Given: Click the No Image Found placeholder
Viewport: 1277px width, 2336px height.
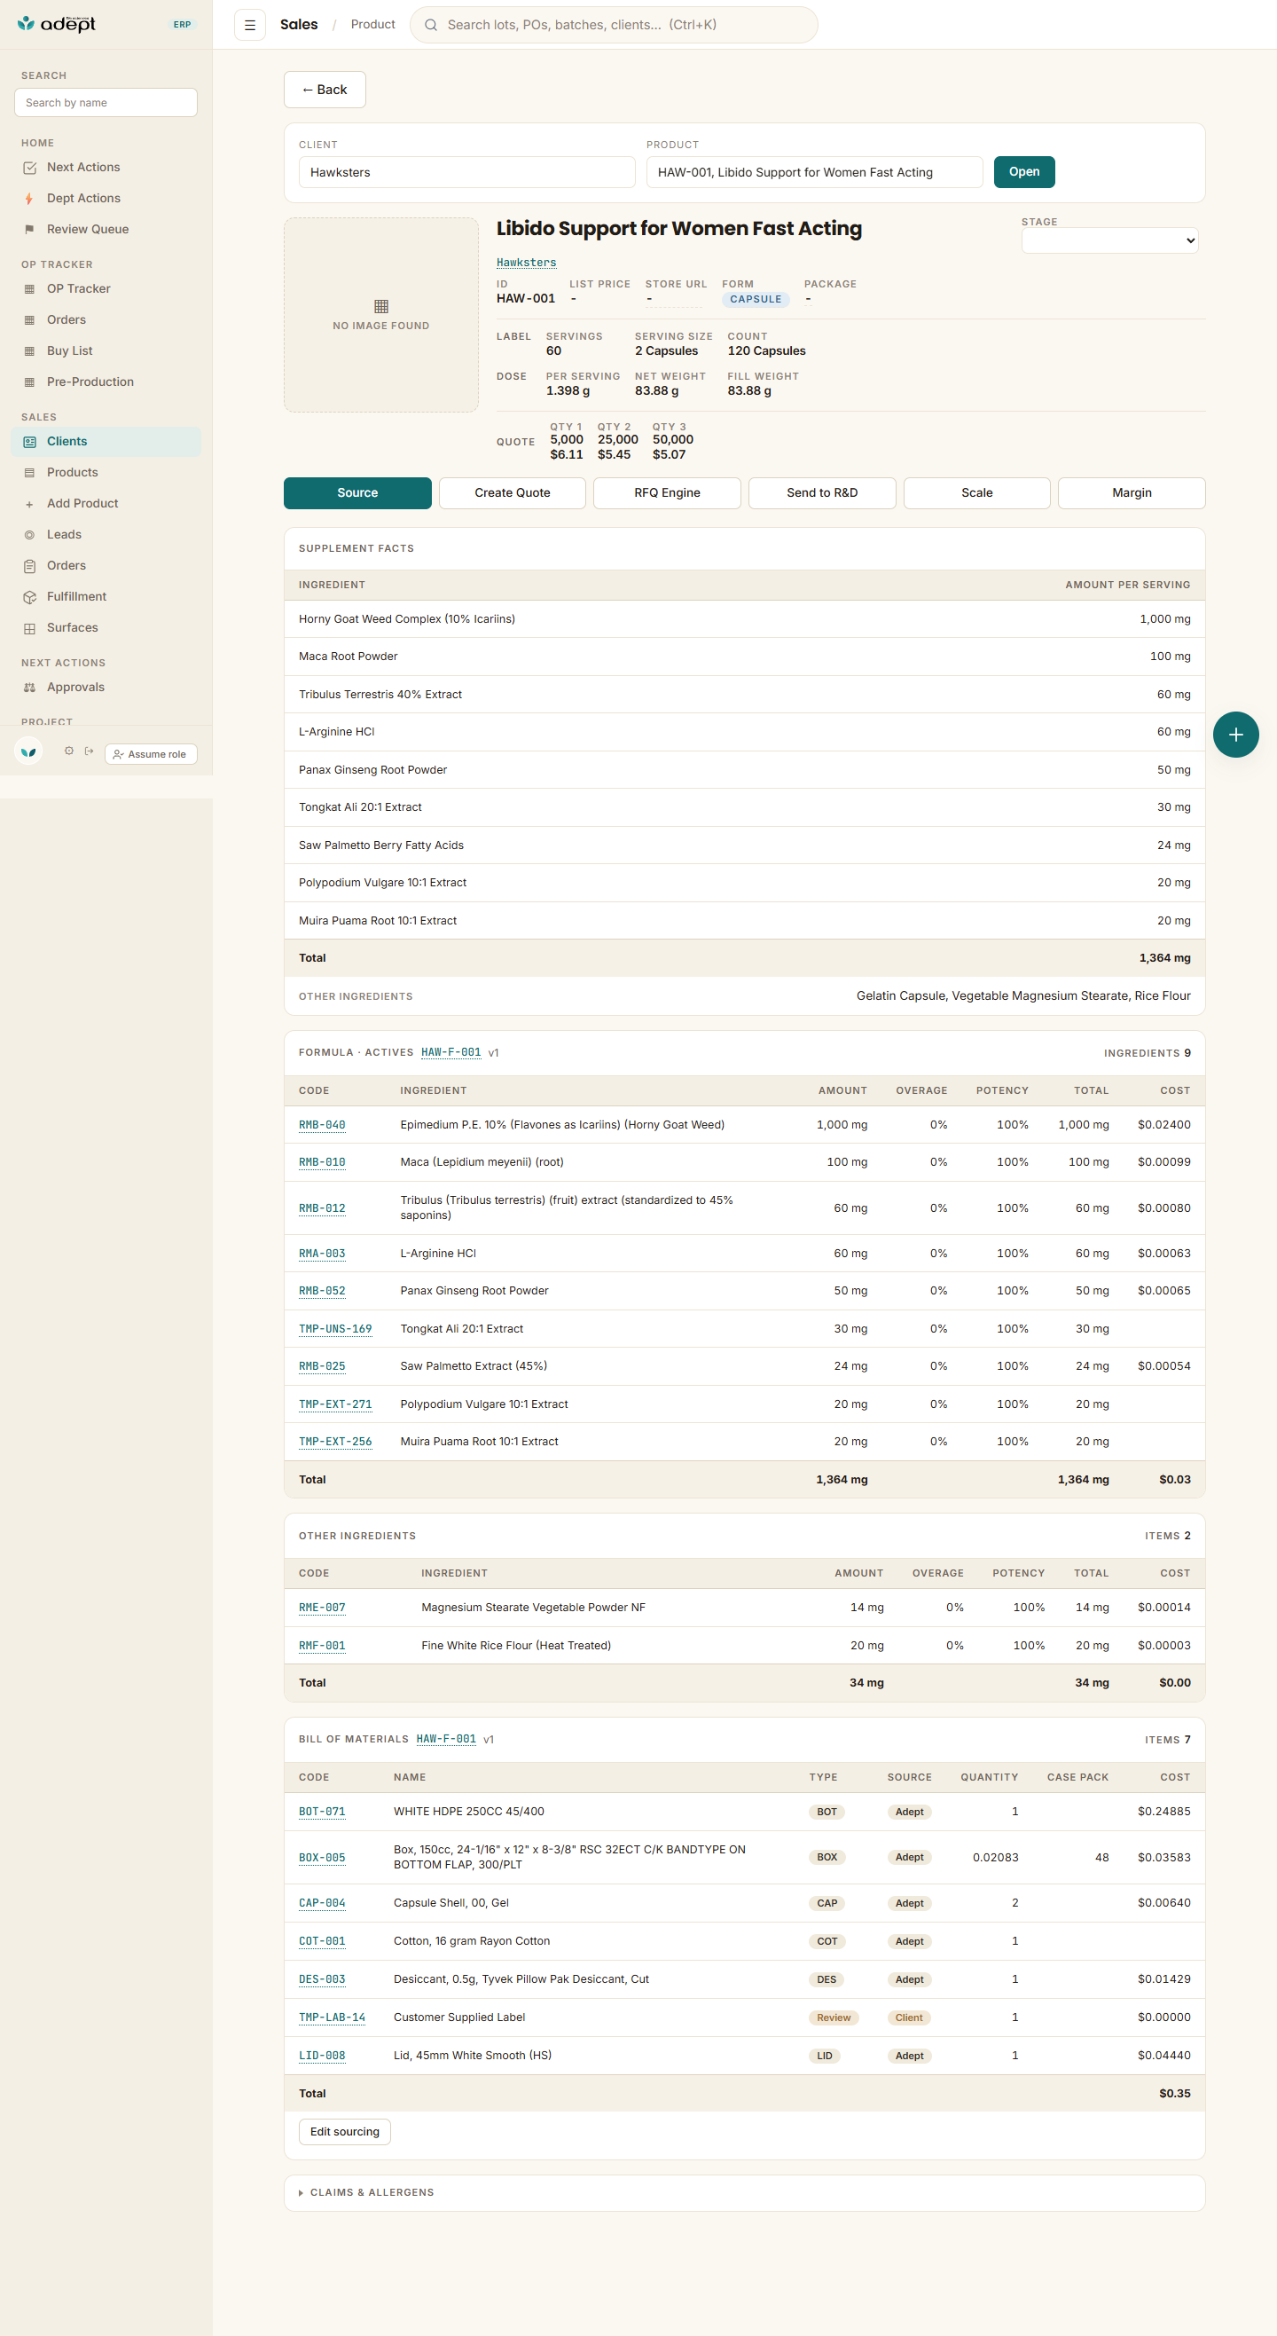Looking at the screenshot, I should coord(380,315).
